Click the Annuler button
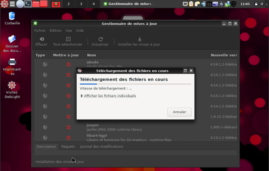Screen dimensions: 269x171 click(x=179, y=112)
